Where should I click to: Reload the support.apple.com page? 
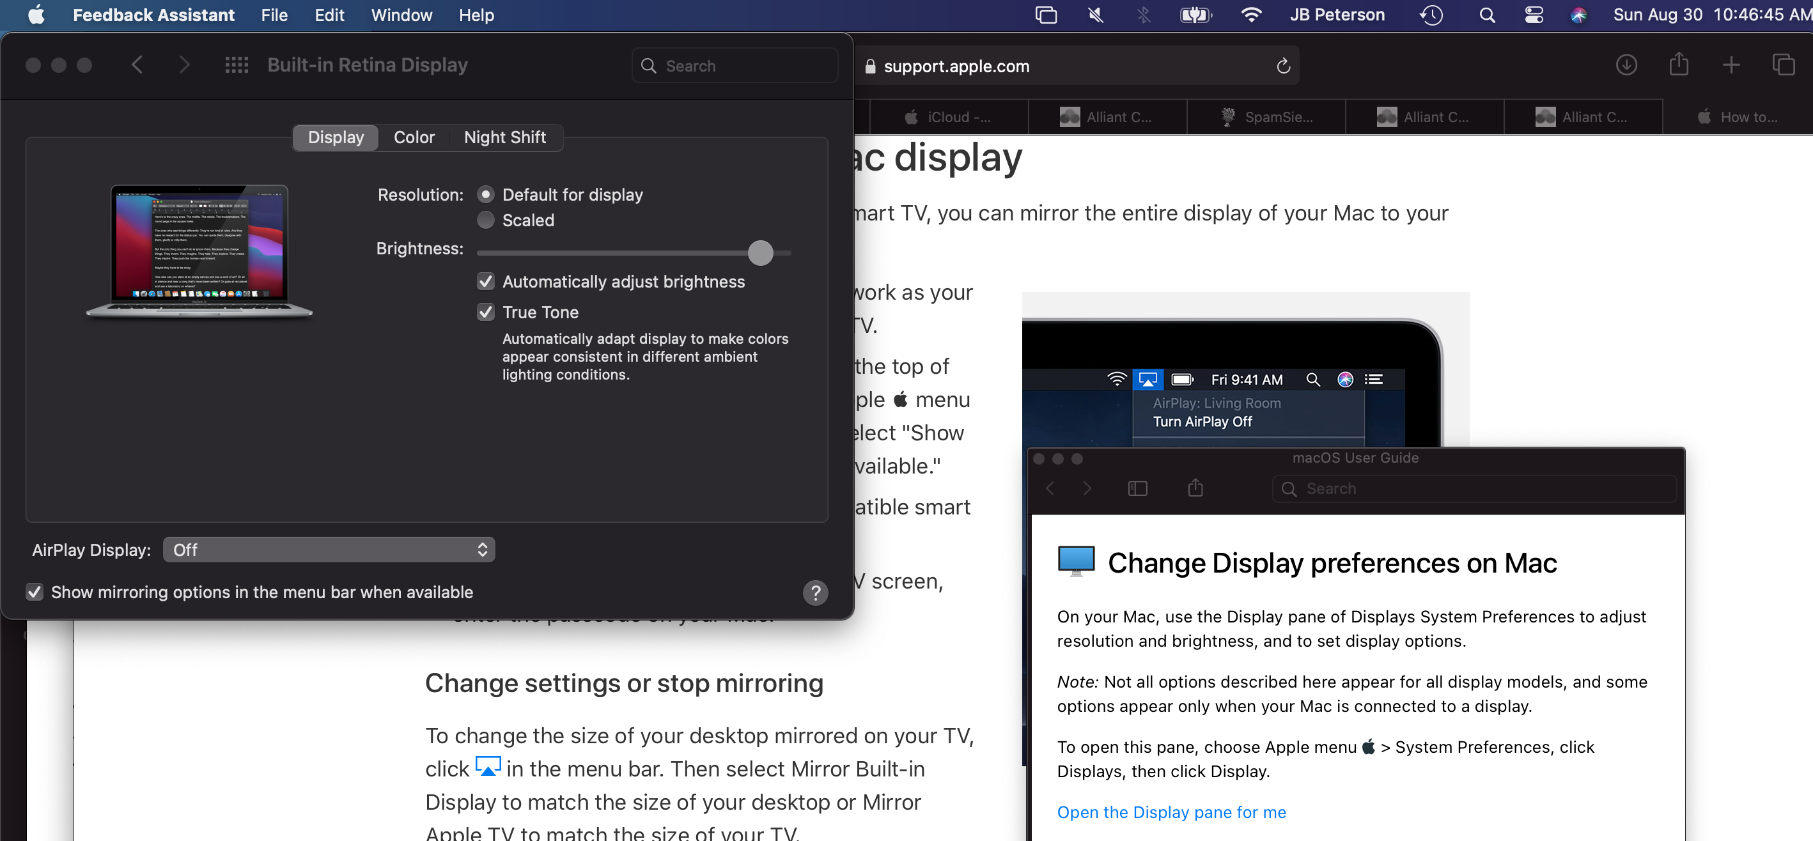coord(1282,66)
